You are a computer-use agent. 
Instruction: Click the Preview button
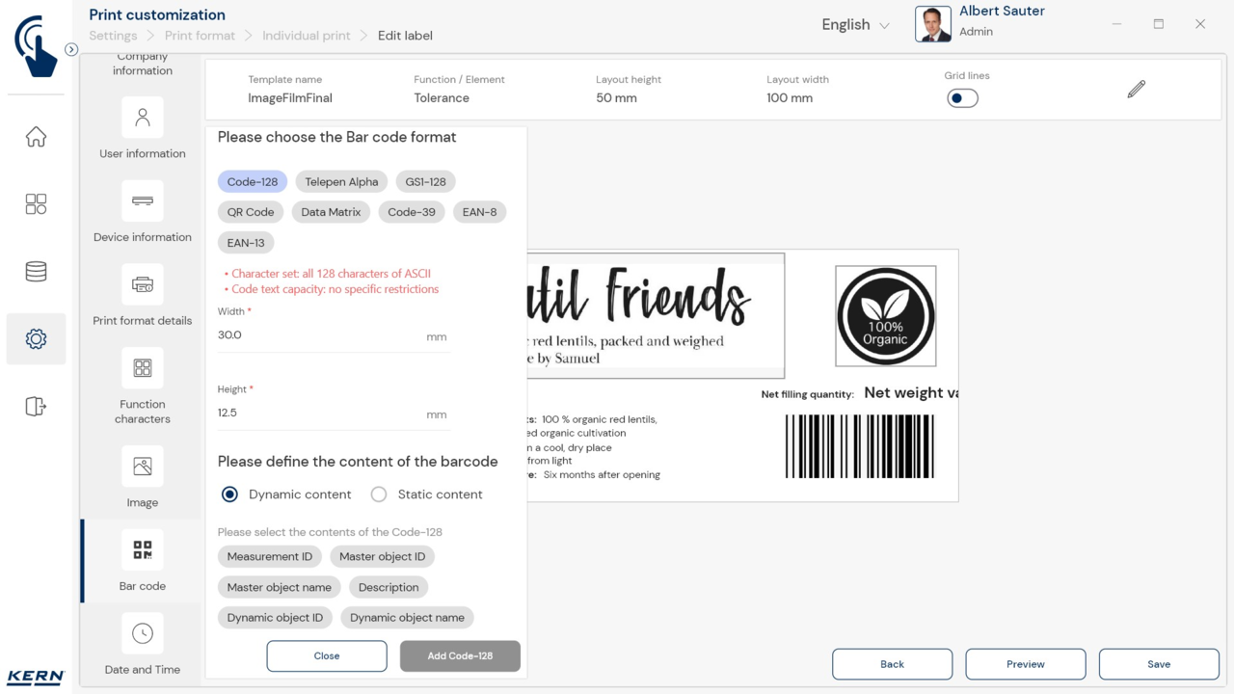1025,664
